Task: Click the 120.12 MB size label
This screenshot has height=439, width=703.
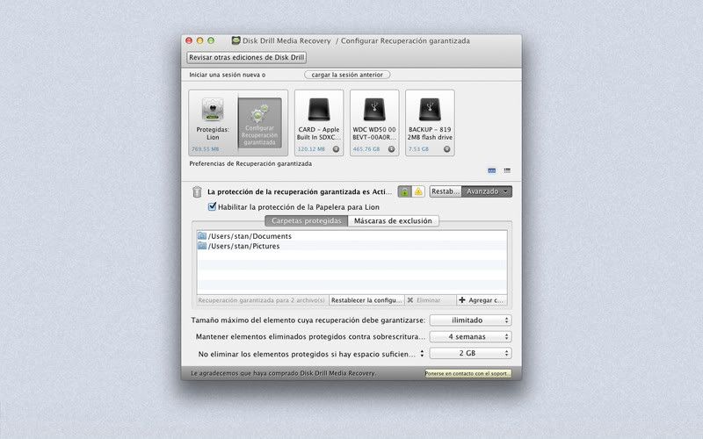Action: click(311, 149)
